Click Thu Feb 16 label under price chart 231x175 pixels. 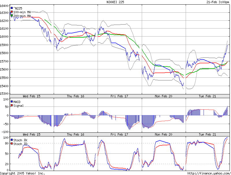75,96
